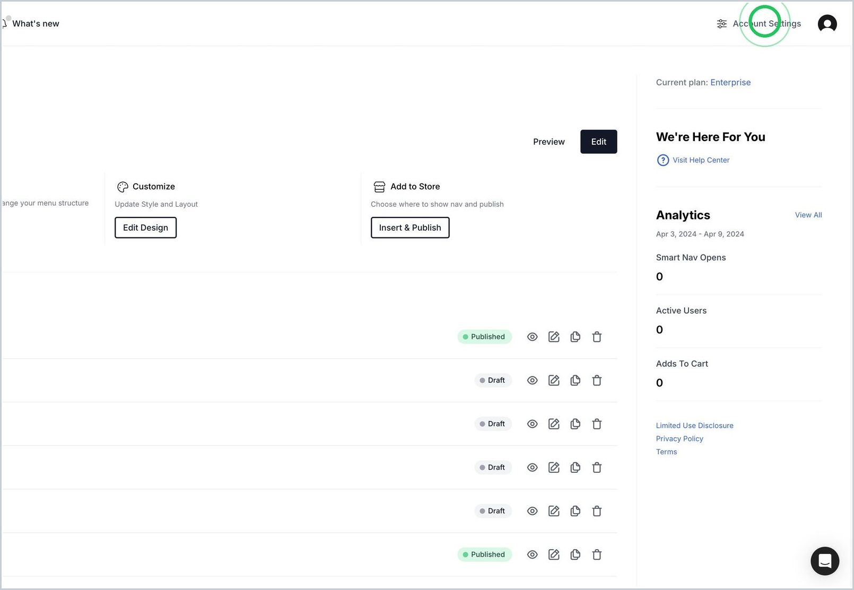Viewport: 854px width, 590px height.
Task: Delete the top Published row
Action: click(597, 337)
